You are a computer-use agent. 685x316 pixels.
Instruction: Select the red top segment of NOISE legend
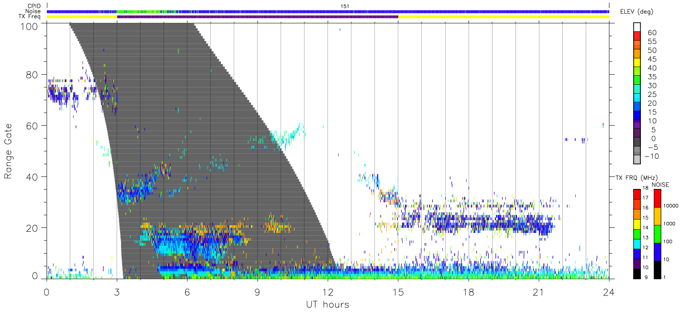point(658,198)
